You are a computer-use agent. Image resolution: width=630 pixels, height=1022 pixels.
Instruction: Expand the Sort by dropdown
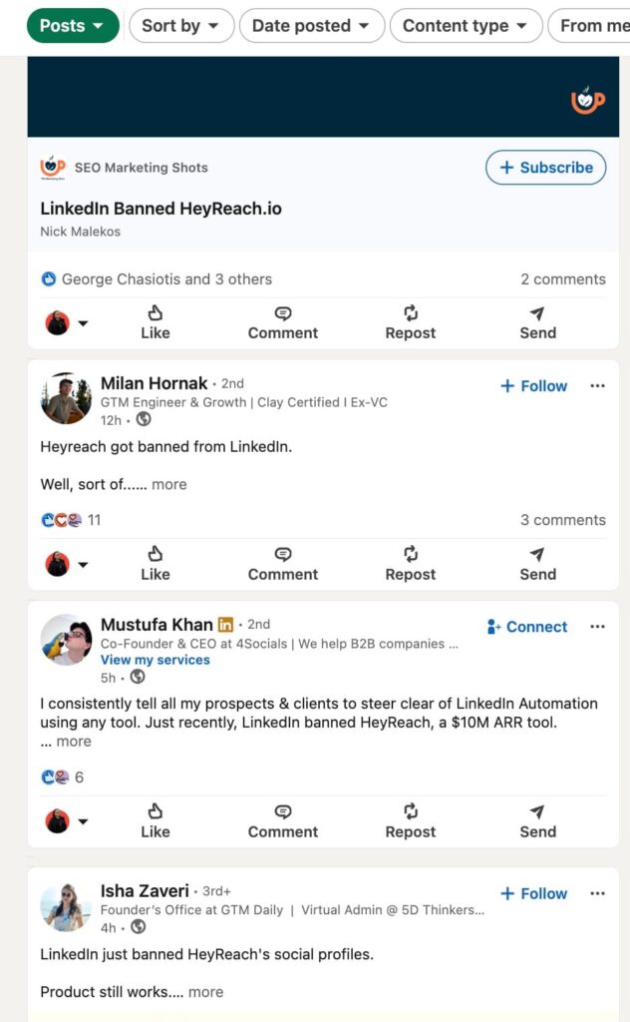pyautogui.click(x=181, y=26)
